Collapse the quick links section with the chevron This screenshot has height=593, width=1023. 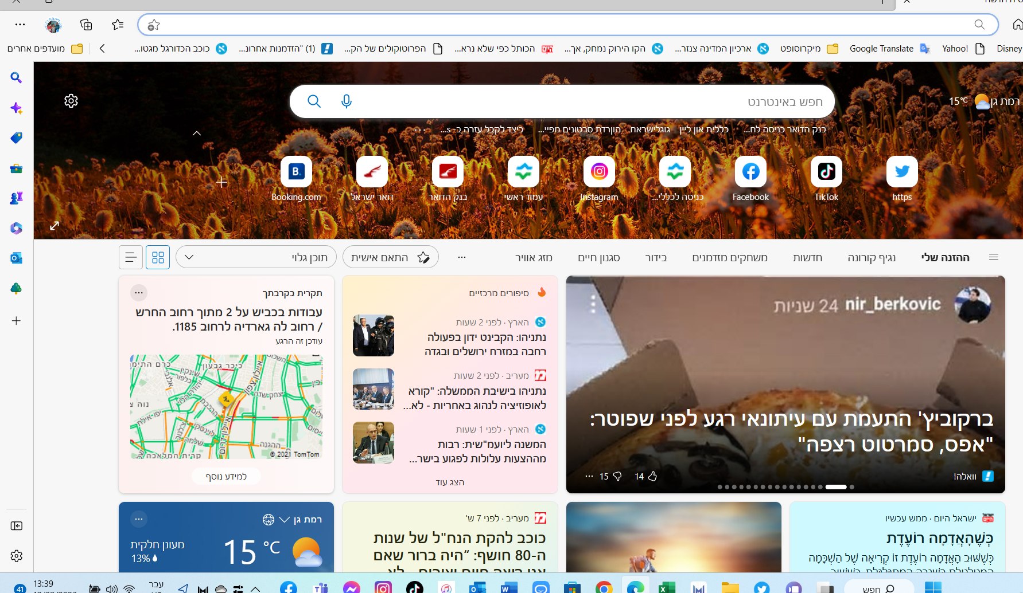point(197,133)
